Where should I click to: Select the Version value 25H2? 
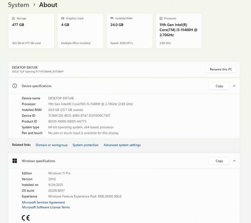(x=52, y=179)
